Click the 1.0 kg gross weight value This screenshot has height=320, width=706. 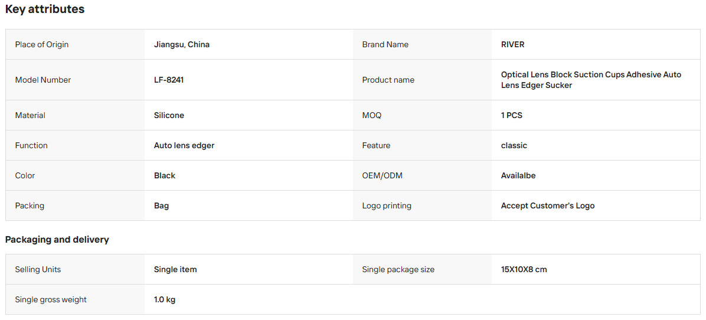pos(164,299)
